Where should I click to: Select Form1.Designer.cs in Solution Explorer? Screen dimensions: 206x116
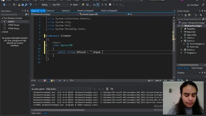tap(197, 44)
